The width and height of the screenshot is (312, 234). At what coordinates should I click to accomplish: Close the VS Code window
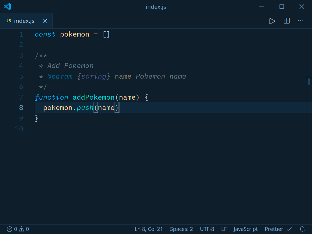click(302, 7)
